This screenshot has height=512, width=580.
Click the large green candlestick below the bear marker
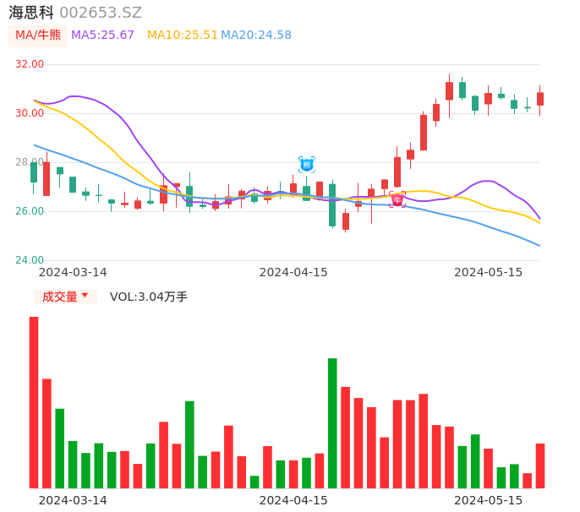(332, 204)
